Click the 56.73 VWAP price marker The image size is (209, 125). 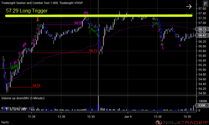(x=202, y=29)
